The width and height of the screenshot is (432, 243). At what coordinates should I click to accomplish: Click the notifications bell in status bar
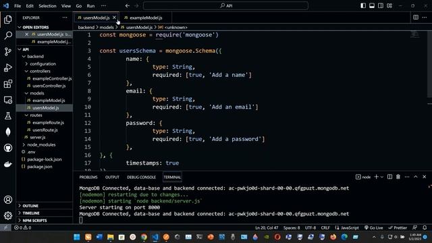425,227
